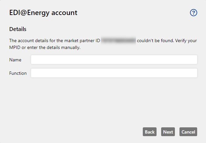Continue with the Next button
This screenshot has width=206, height=143.
(x=168, y=132)
